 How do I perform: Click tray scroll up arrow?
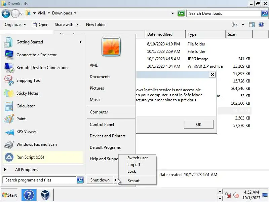(220, 191)
